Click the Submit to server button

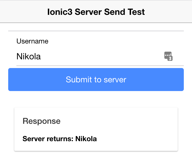tap(96, 80)
